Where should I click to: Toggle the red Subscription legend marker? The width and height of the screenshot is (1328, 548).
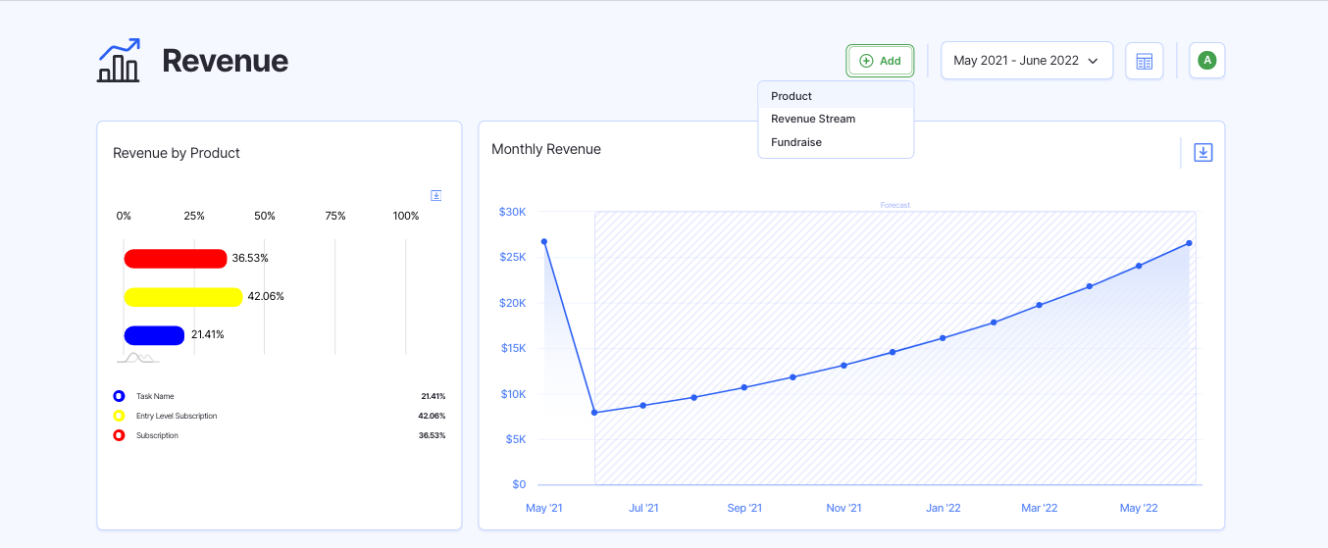tap(119, 435)
